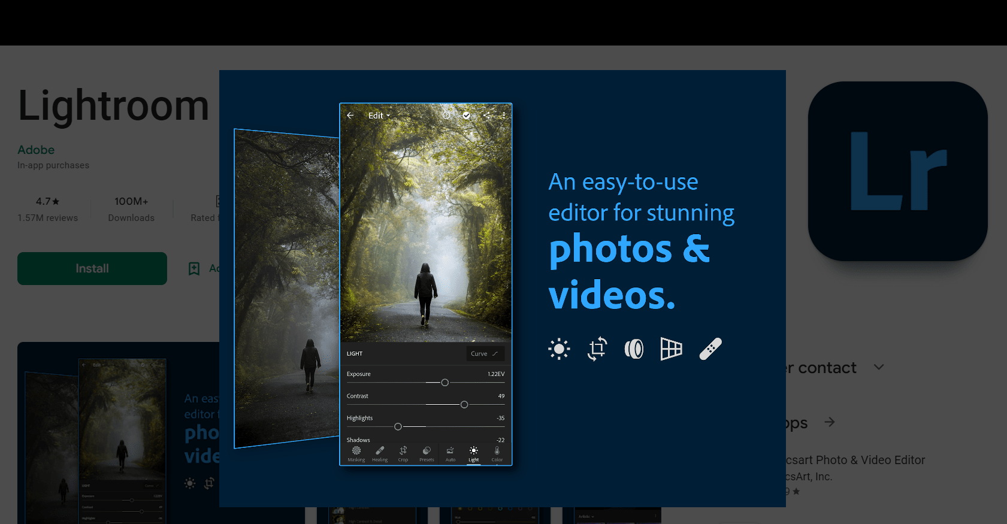Open the Presets tool
Viewport: 1007px width, 524px height.
point(427,454)
